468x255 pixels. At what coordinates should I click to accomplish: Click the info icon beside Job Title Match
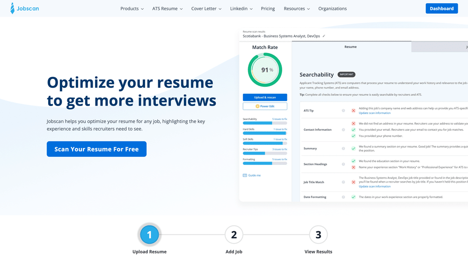[x=343, y=182]
